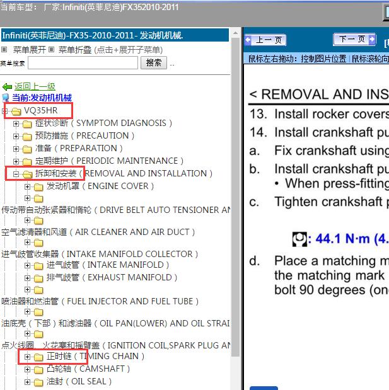Open the VQ35HR folder
This screenshot has height=390, width=389.
[41, 110]
